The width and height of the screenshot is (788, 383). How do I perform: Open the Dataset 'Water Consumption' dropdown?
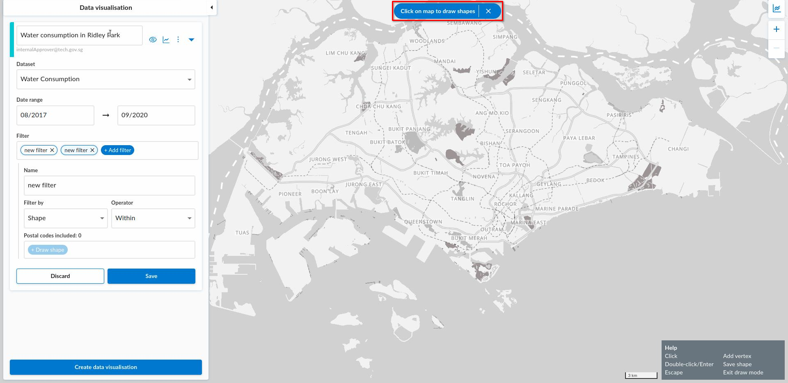point(106,79)
